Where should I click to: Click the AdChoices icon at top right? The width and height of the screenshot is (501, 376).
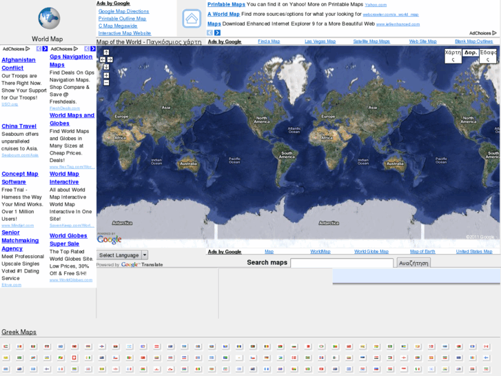pyautogui.click(x=495, y=33)
